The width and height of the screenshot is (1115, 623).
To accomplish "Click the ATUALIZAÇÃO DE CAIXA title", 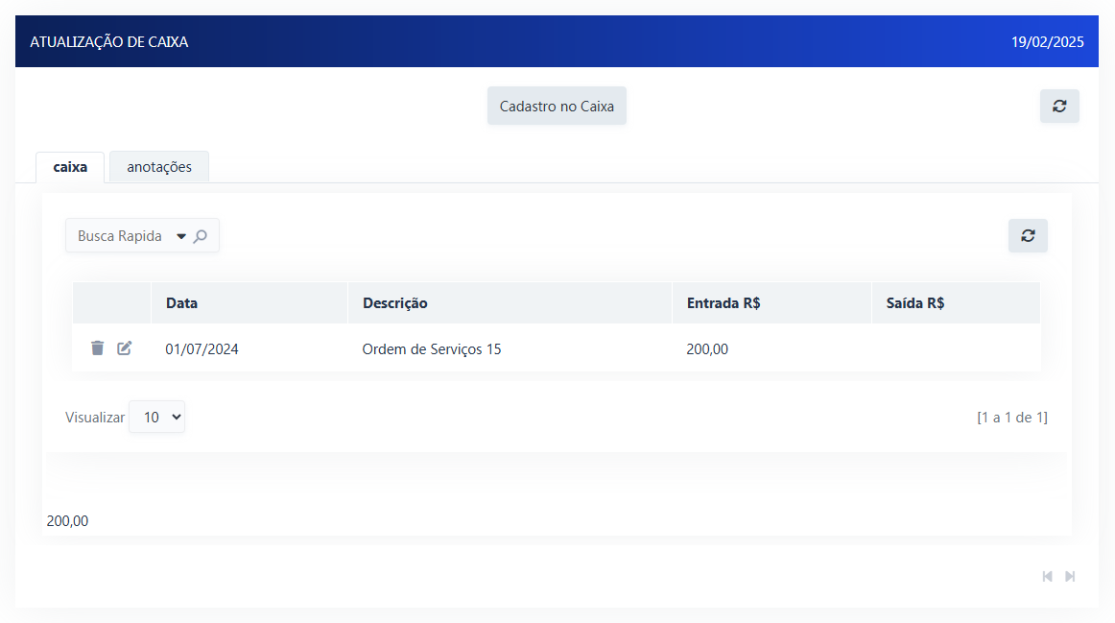I will pyautogui.click(x=108, y=42).
